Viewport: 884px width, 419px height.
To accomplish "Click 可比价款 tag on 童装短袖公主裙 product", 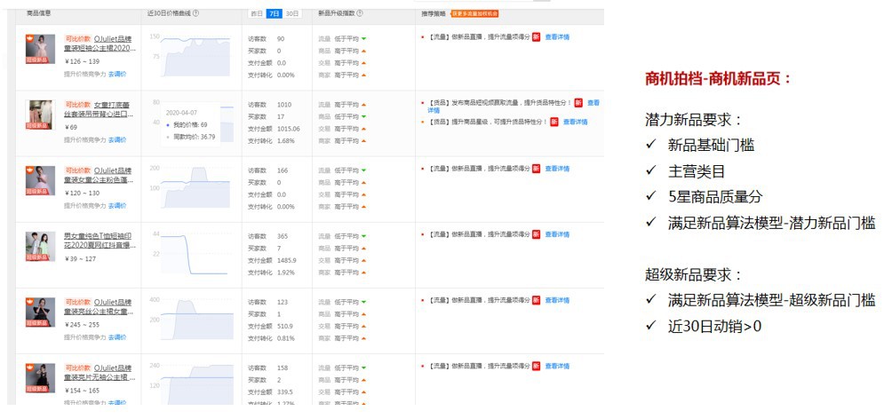I will pyautogui.click(x=78, y=39).
